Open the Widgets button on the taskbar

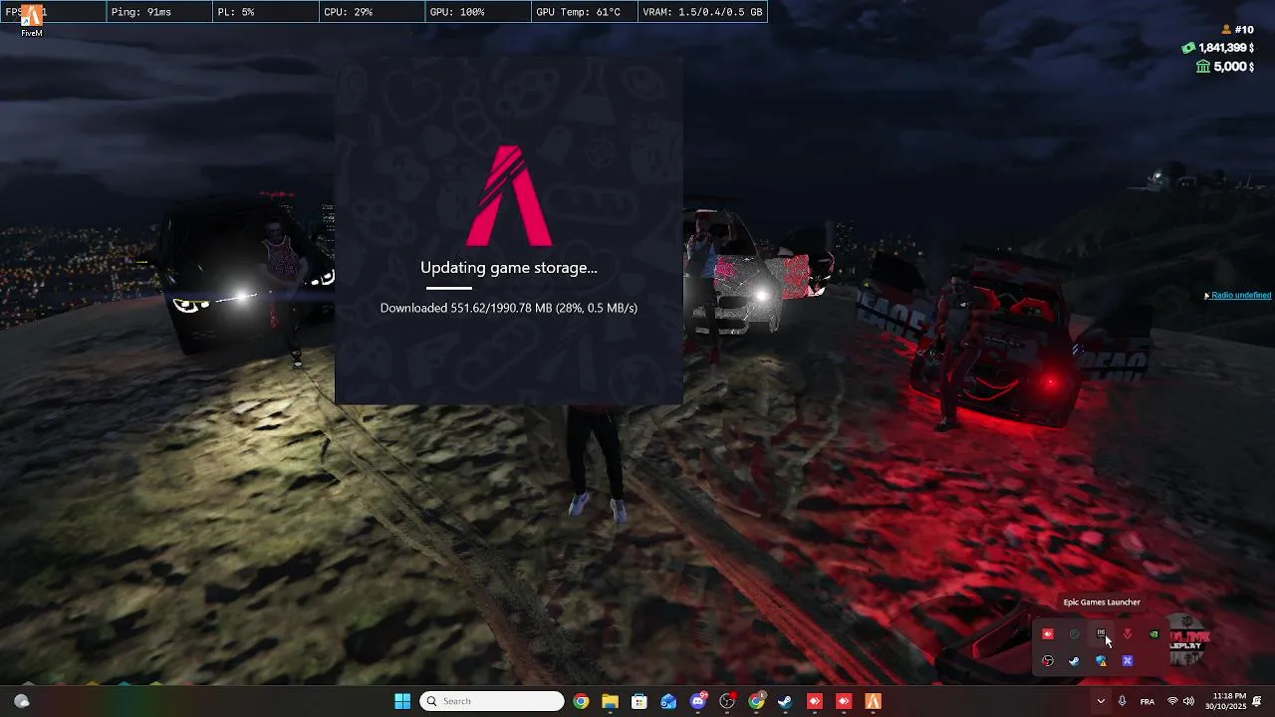tap(21, 701)
